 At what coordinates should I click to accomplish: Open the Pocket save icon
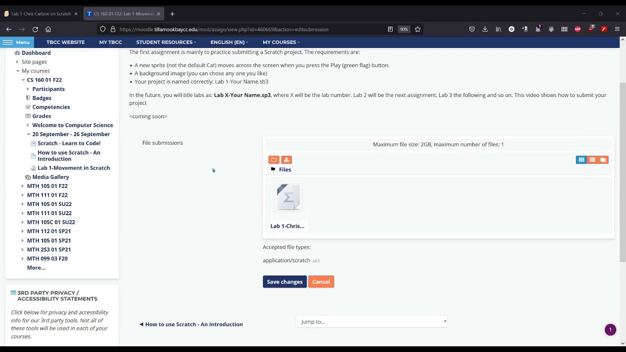(x=472, y=29)
